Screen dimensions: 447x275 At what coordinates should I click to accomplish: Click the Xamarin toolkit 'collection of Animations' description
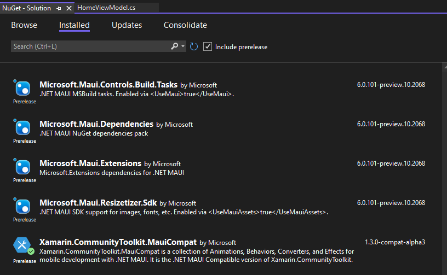(x=197, y=255)
